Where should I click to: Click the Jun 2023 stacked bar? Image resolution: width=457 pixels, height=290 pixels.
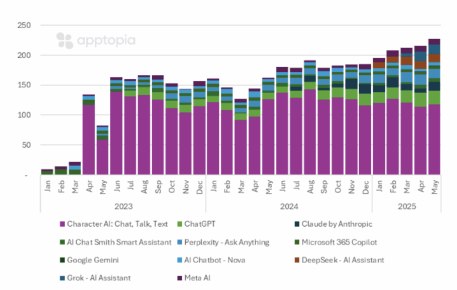[x=116, y=126]
